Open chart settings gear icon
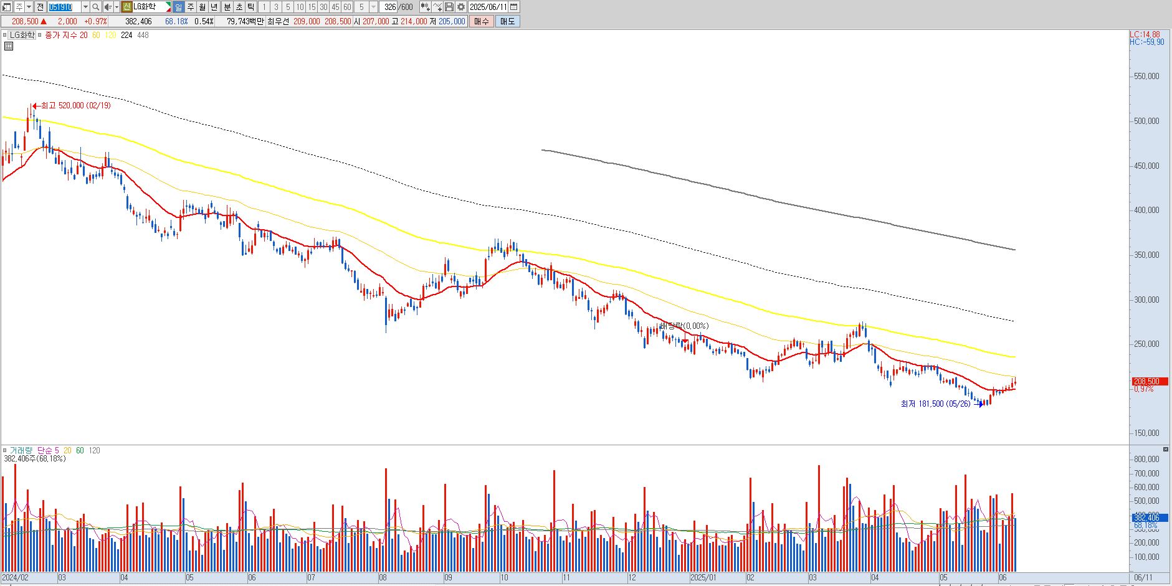This screenshot has width=1172, height=586. [x=461, y=7]
